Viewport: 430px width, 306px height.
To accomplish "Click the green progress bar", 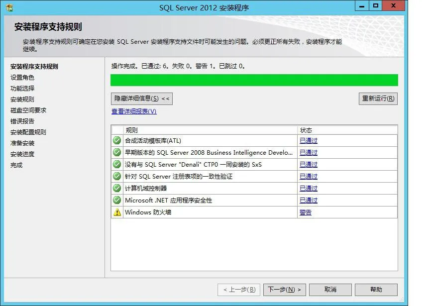I will (254, 80).
